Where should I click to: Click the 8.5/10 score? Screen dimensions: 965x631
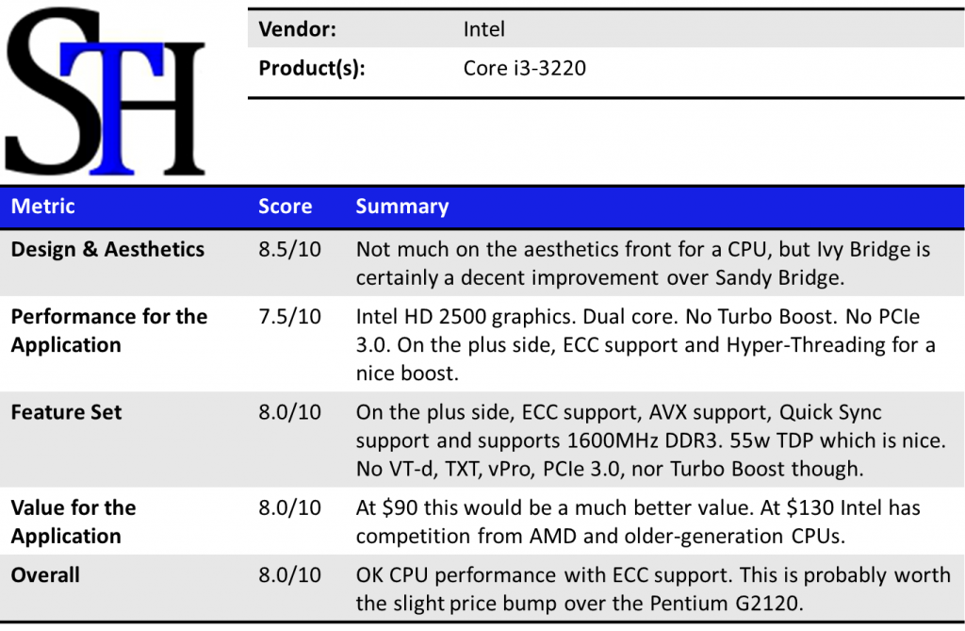pyautogui.click(x=289, y=250)
